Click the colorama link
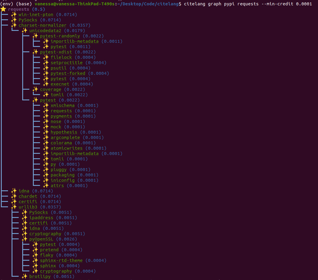 [x=61, y=143]
